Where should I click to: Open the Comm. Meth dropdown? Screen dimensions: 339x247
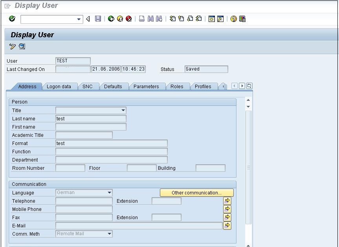click(x=110, y=234)
